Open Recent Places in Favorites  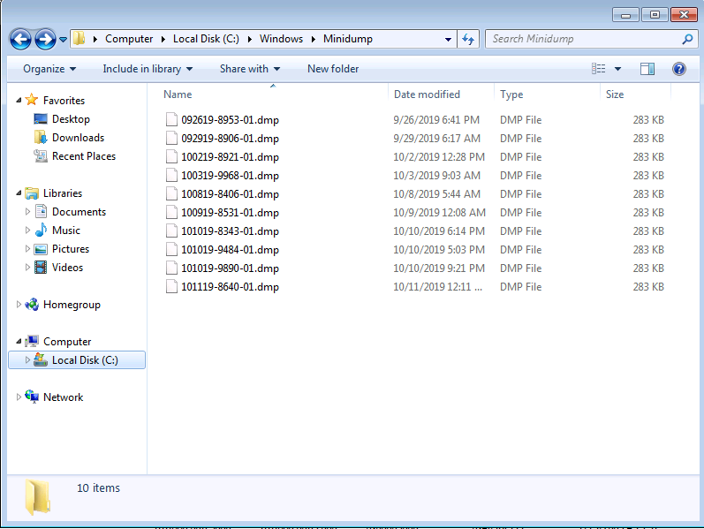click(84, 155)
